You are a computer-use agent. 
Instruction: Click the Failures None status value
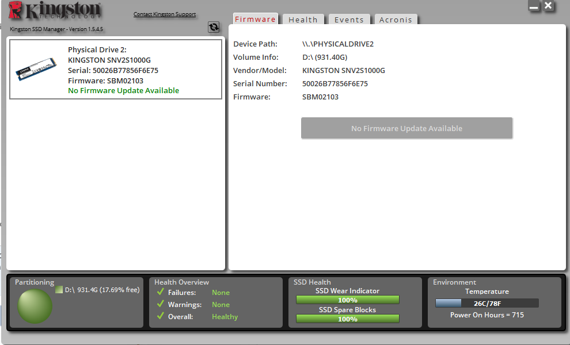(x=221, y=292)
